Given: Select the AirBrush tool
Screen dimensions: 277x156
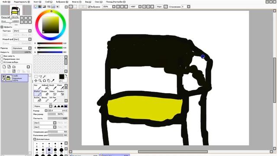Looking at the screenshot, I should click(x=45, y=87).
